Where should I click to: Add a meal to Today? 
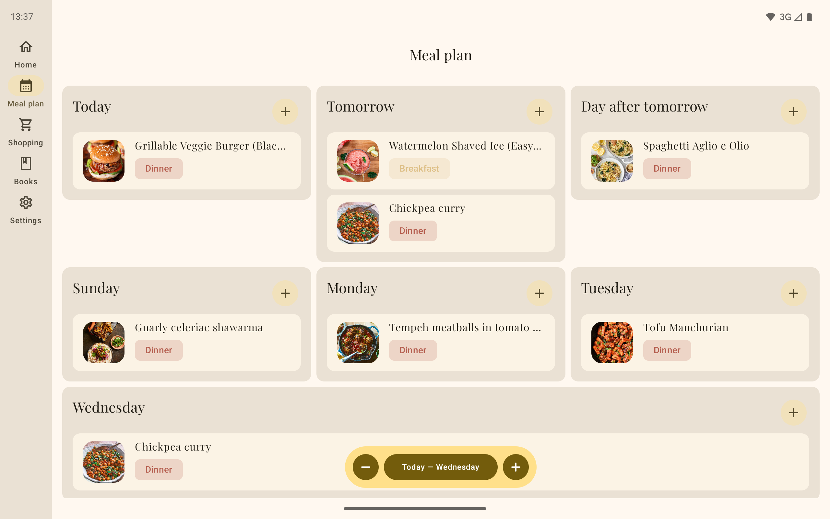[x=285, y=112]
